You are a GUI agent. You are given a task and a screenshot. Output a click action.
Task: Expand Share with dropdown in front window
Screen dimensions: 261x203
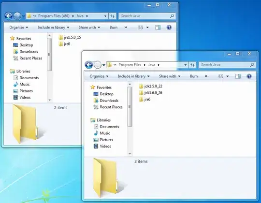point(170,76)
